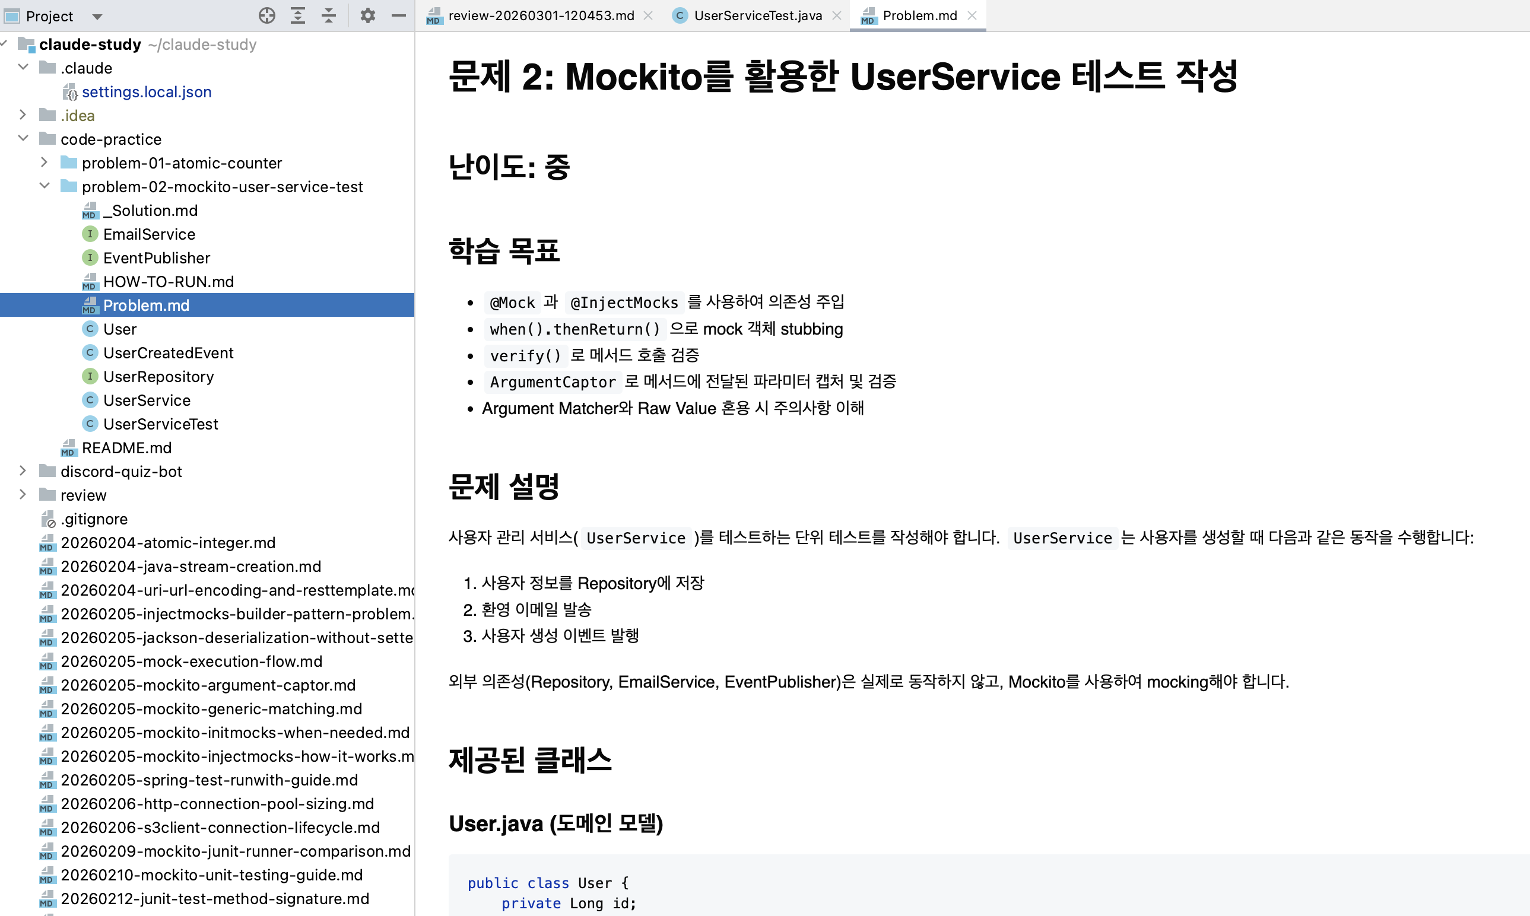This screenshot has height=916, width=1530.
Task: Collapse the code-practice folder
Action: click(23, 138)
